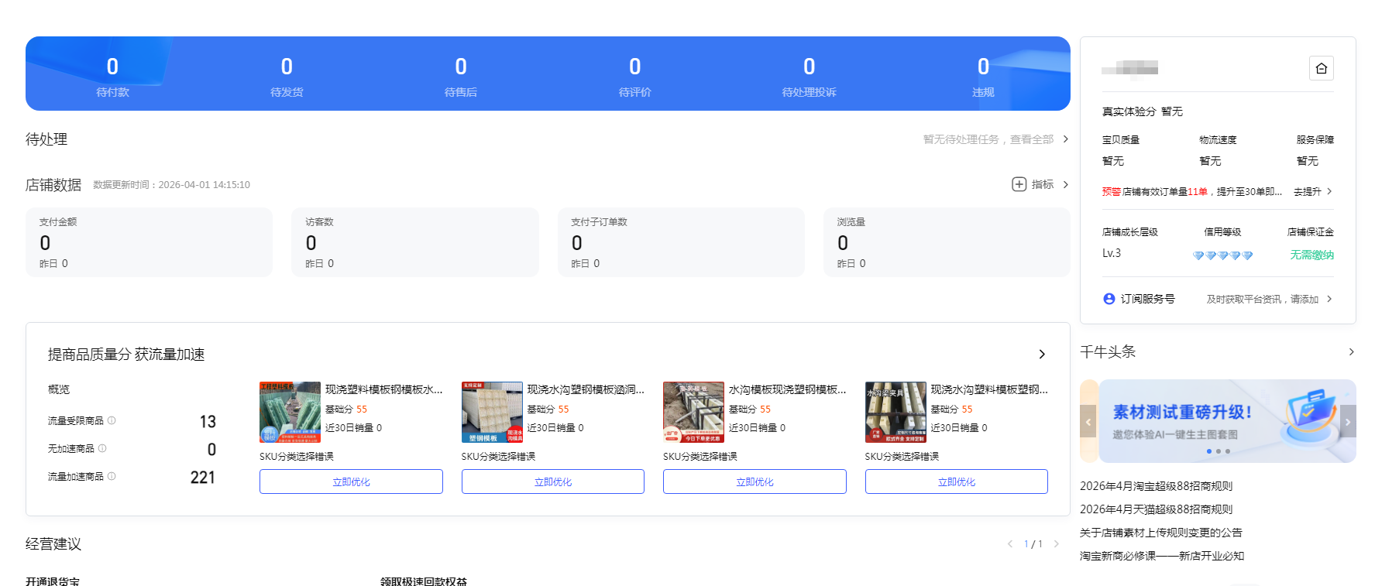Click info icon next to 无加速商品
The height and width of the screenshot is (586, 1375).
[102, 448]
